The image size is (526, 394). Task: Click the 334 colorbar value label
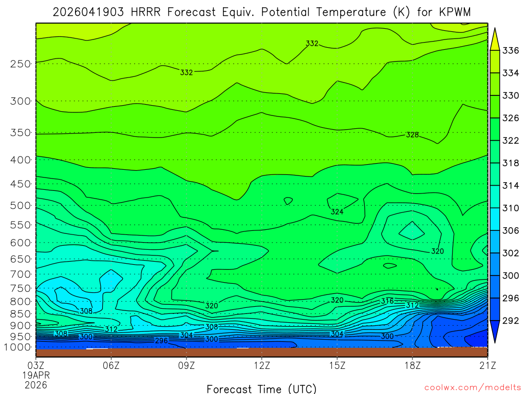pos(511,73)
